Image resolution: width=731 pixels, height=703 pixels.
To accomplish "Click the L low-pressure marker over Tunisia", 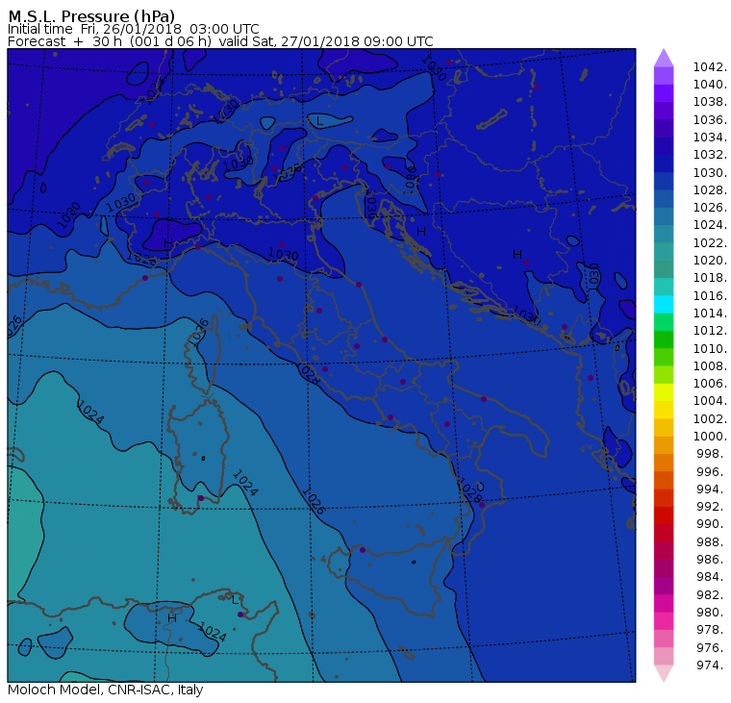I will pyautogui.click(x=235, y=600).
